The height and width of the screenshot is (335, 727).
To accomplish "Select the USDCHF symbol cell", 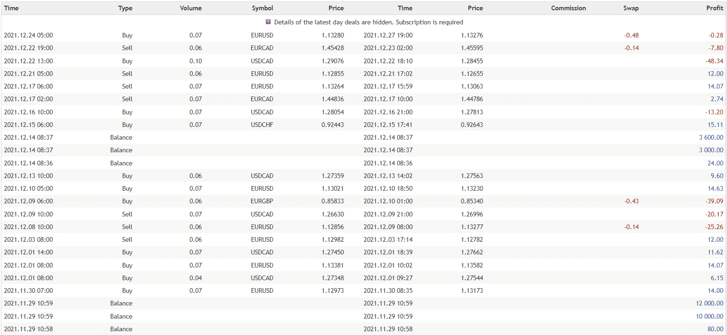I will [262, 125].
